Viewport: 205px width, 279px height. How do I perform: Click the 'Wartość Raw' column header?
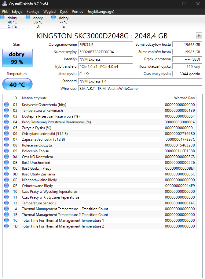tap(175, 98)
